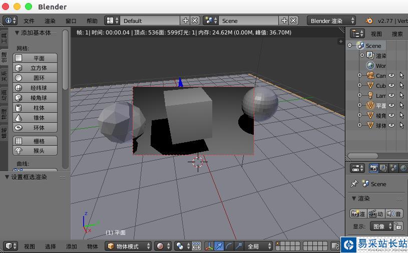Open the 文件 (File) menu
This screenshot has width=408, height=253.
coord(29,21)
